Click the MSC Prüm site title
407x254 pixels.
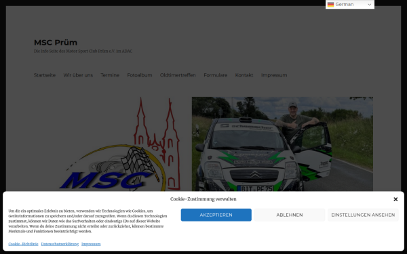[56, 42]
